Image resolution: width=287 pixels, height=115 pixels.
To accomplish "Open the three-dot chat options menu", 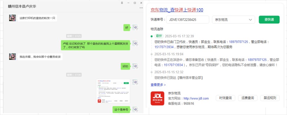I will pyautogui.click(x=141, y=8).
